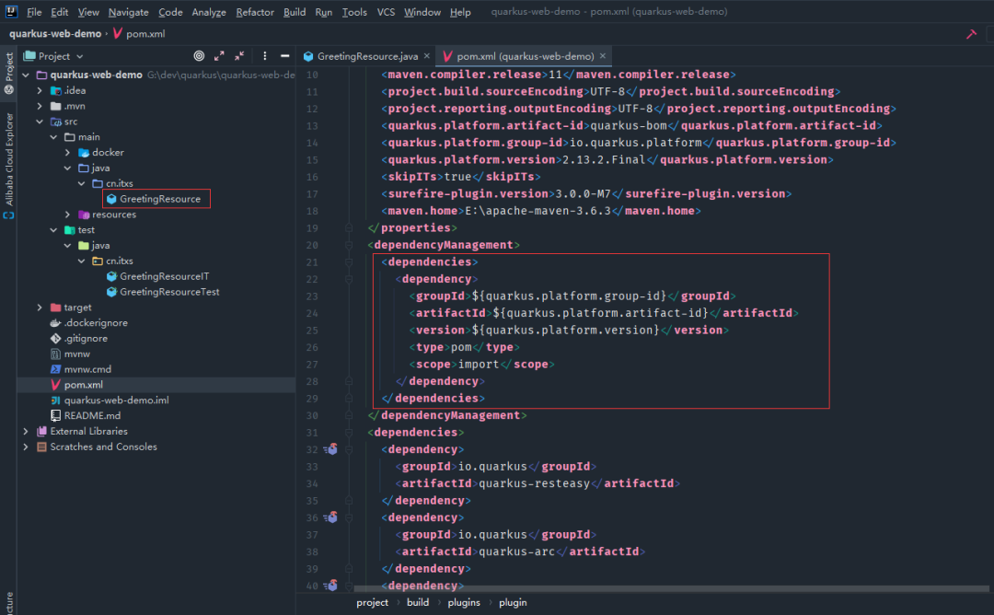Expand the .mvn folder
This screenshot has width=994, height=615.
[x=40, y=106]
